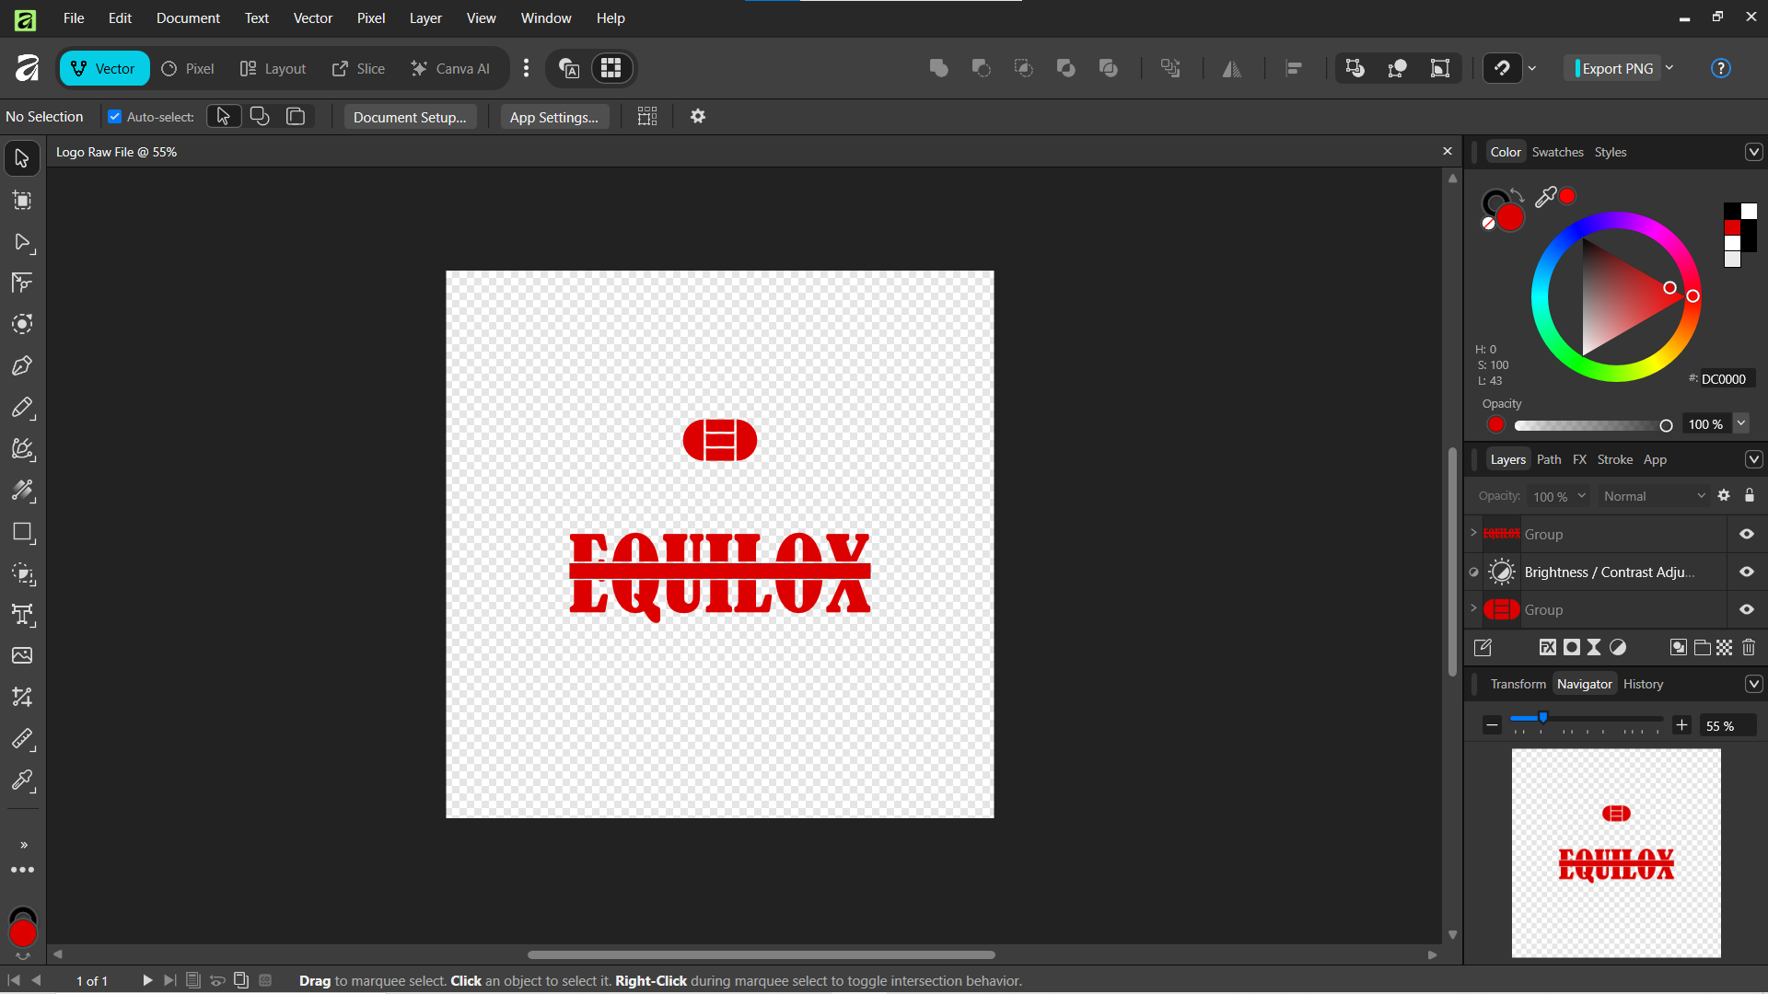Add a new group folder layer

tap(1702, 647)
